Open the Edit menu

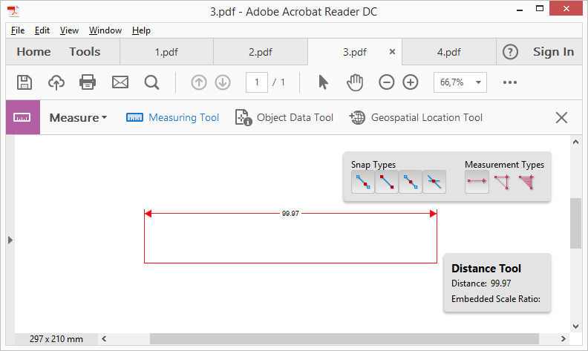[42, 30]
